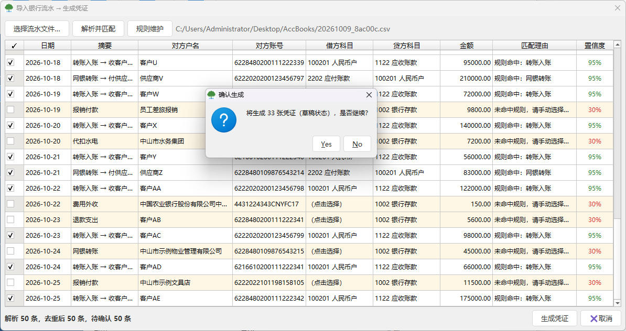Decline voucher generation with No
Image resolution: width=626 pixels, height=331 pixels.
[x=358, y=144]
